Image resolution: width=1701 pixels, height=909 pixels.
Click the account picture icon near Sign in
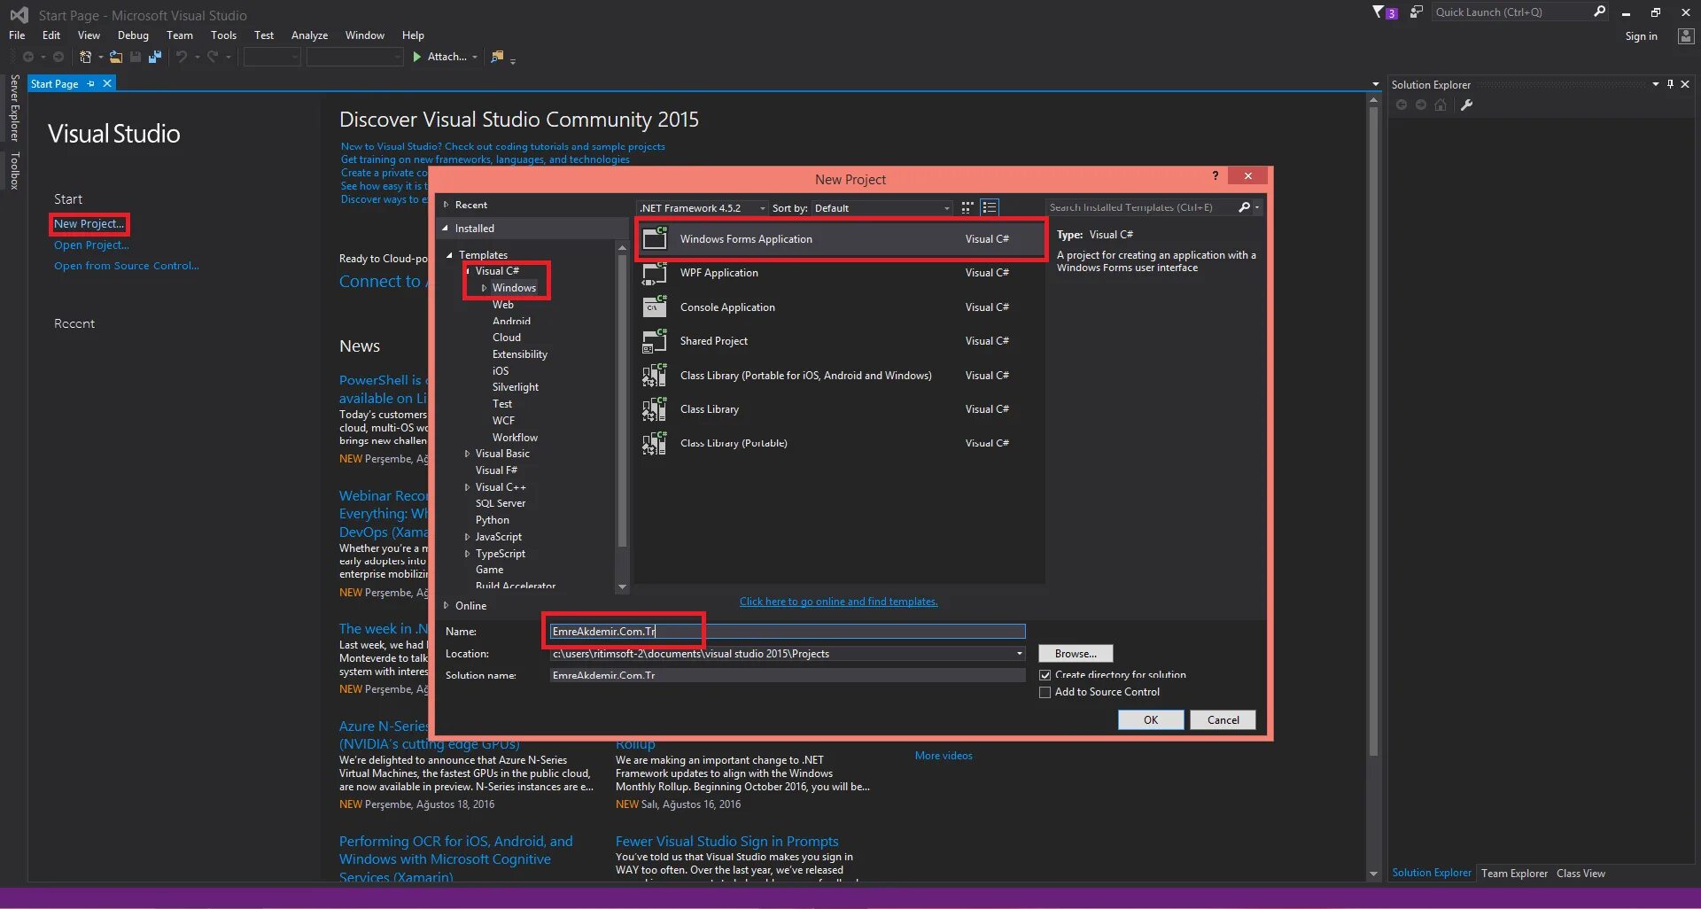(1686, 36)
